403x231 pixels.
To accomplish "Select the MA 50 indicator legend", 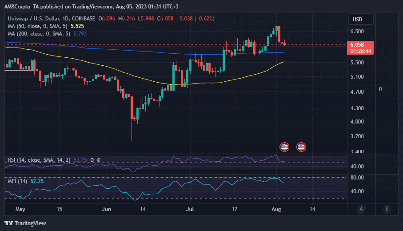I will point(37,26).
